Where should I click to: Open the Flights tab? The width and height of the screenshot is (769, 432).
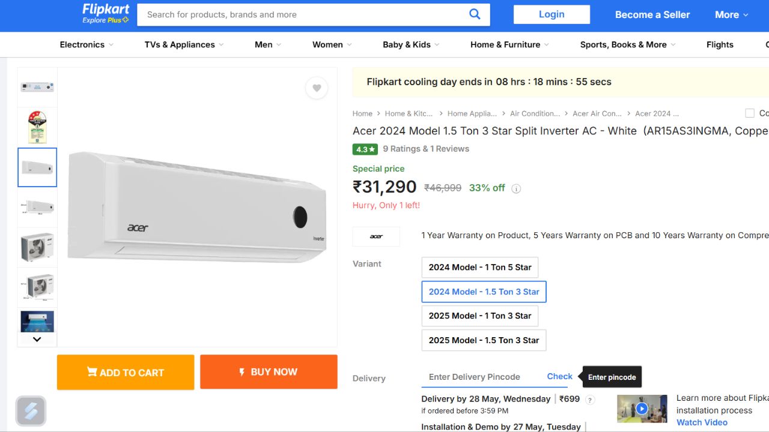(x=720, y=44)
